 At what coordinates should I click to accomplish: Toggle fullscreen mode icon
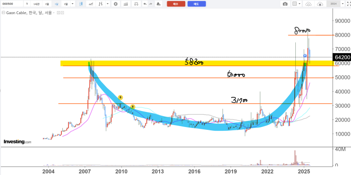pyautogui.click(x=348, y=4)
